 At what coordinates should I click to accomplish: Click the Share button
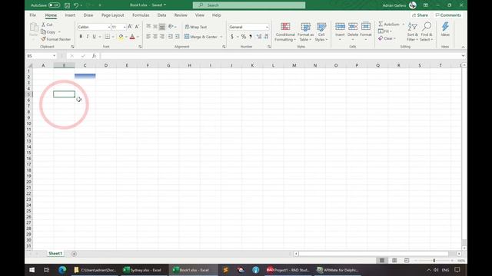pyautogui.click(x=420, y=15)
